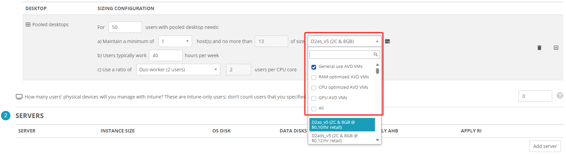Click the step 2 circle next to Servers
The image size is (566, 154).
(x=6, y=116)
